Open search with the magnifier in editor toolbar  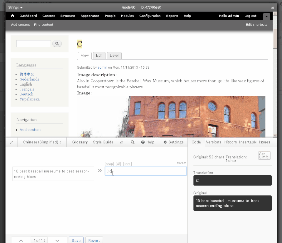(x=132, y=142)
